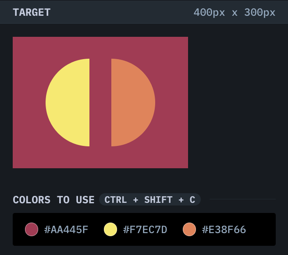
Task: Click the empty black palette area after #E38F66
Action: 261,229
